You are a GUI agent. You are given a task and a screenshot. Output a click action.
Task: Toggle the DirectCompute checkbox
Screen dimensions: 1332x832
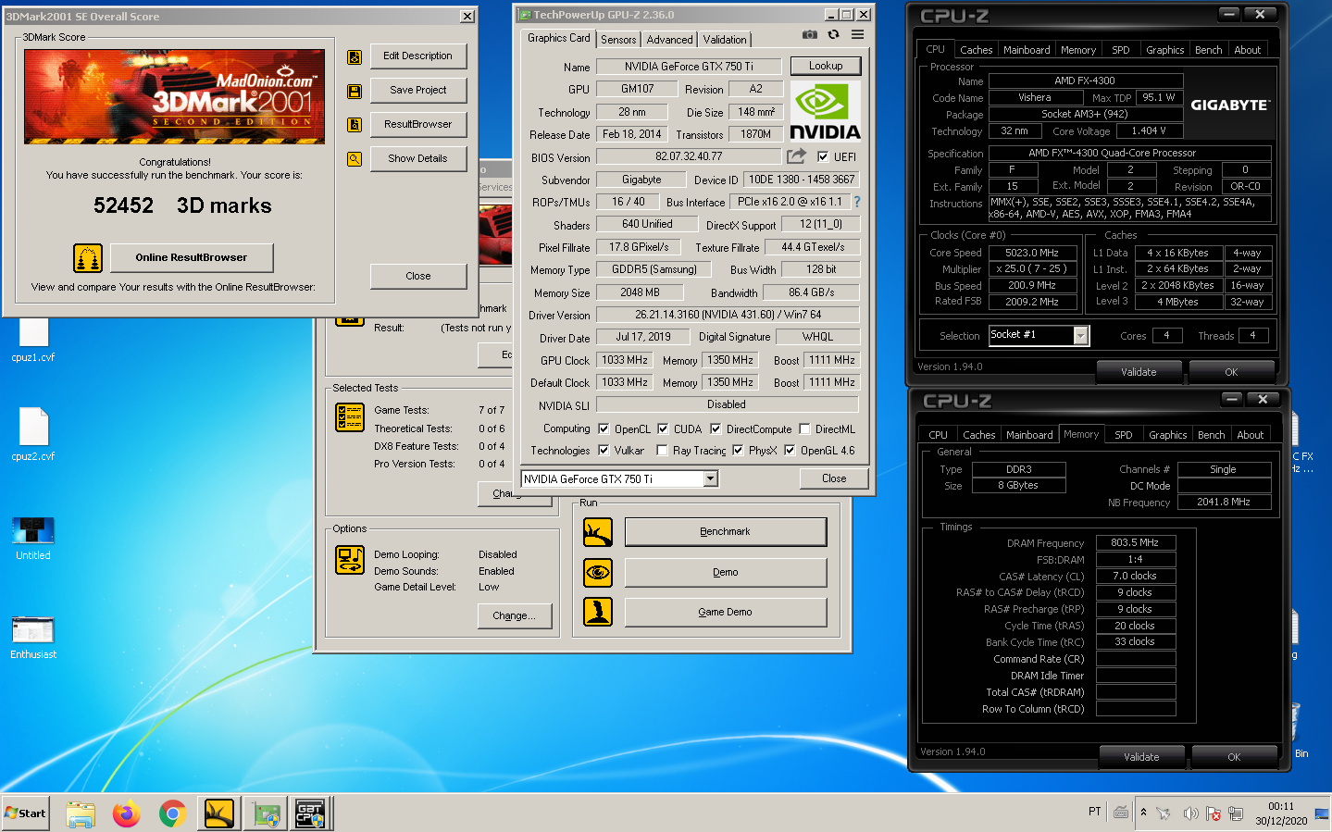tap(716, 428)
